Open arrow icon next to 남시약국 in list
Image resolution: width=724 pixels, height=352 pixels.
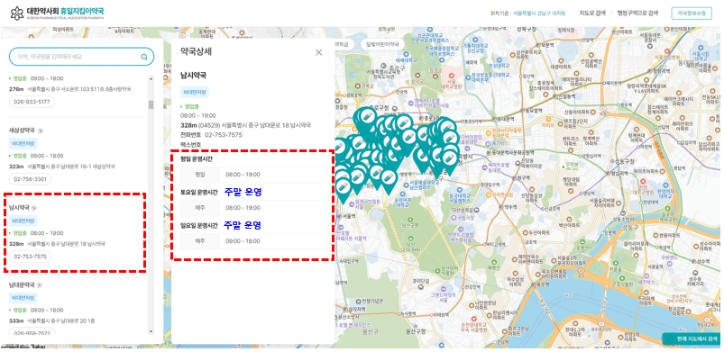click(34, 208)
